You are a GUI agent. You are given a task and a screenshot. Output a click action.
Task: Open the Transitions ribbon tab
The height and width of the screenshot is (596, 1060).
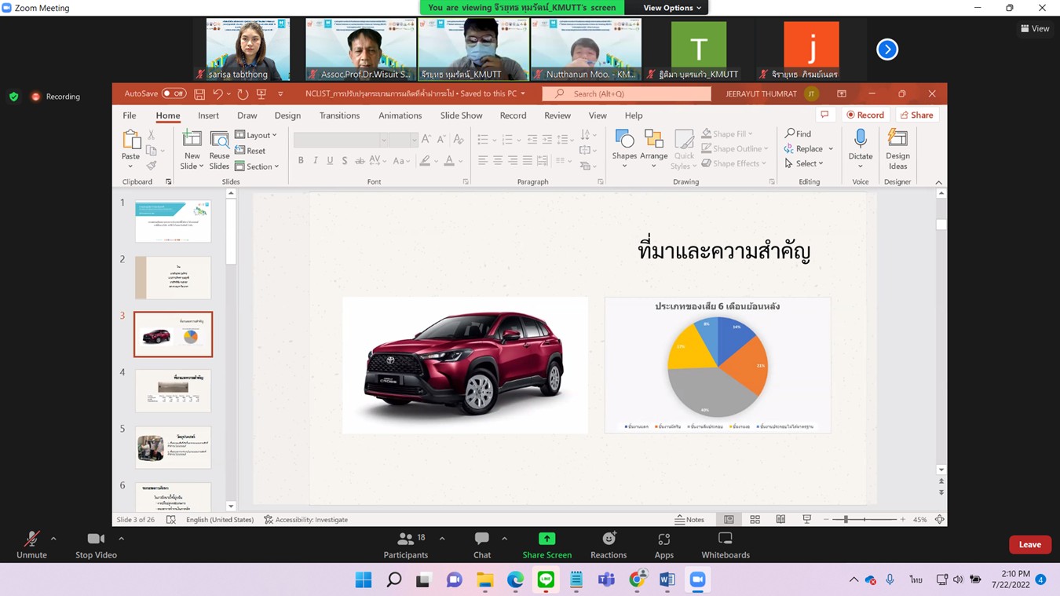coord(339,115)
